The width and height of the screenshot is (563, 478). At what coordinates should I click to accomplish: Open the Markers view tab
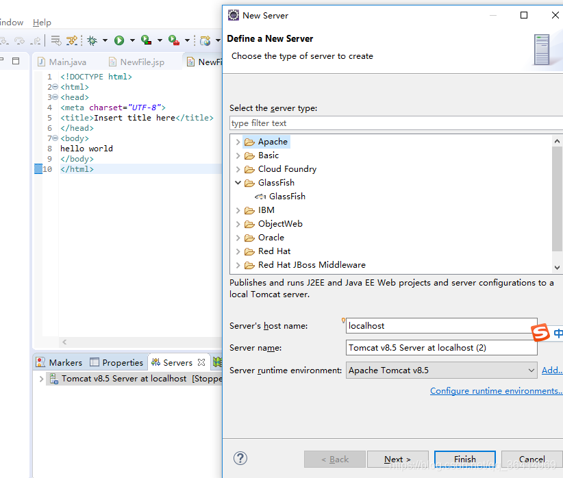tap(59, 362)
